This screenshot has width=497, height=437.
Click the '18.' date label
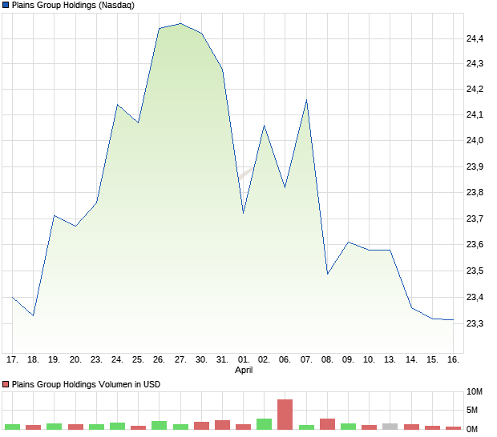34,360
